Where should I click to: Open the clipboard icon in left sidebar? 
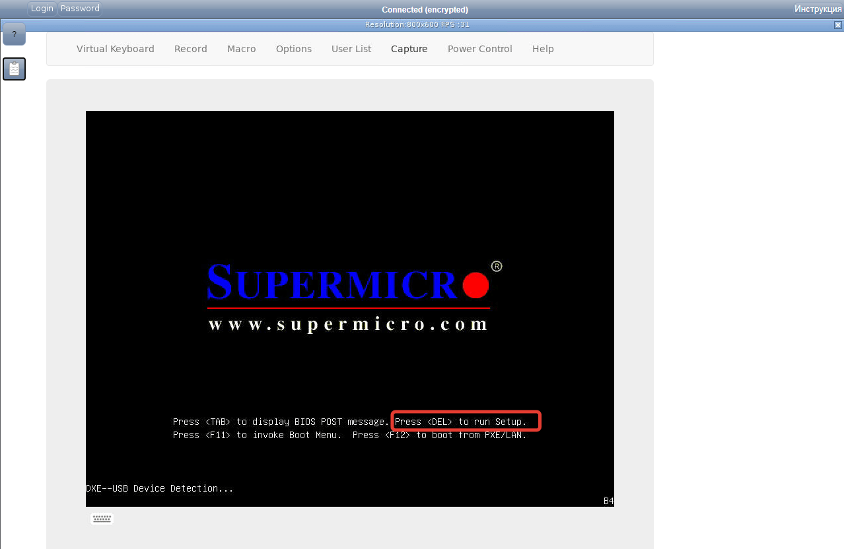(14, 69)
